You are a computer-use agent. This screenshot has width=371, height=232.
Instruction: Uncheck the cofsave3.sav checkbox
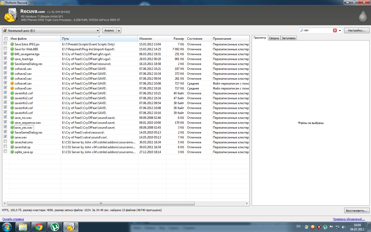point(5,78)
